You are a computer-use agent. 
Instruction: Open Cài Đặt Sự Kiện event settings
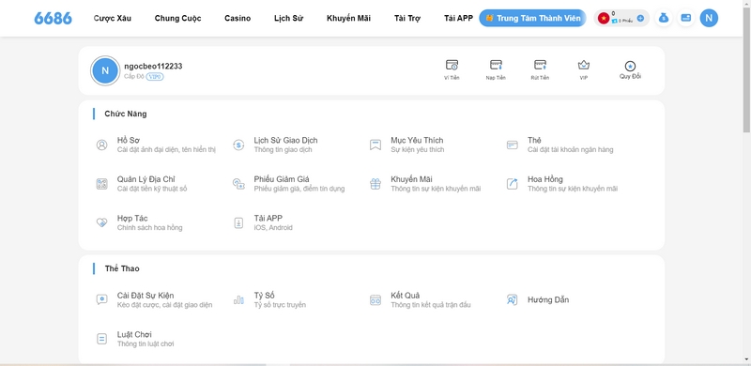pyautogui.click(x=154, y=300)
